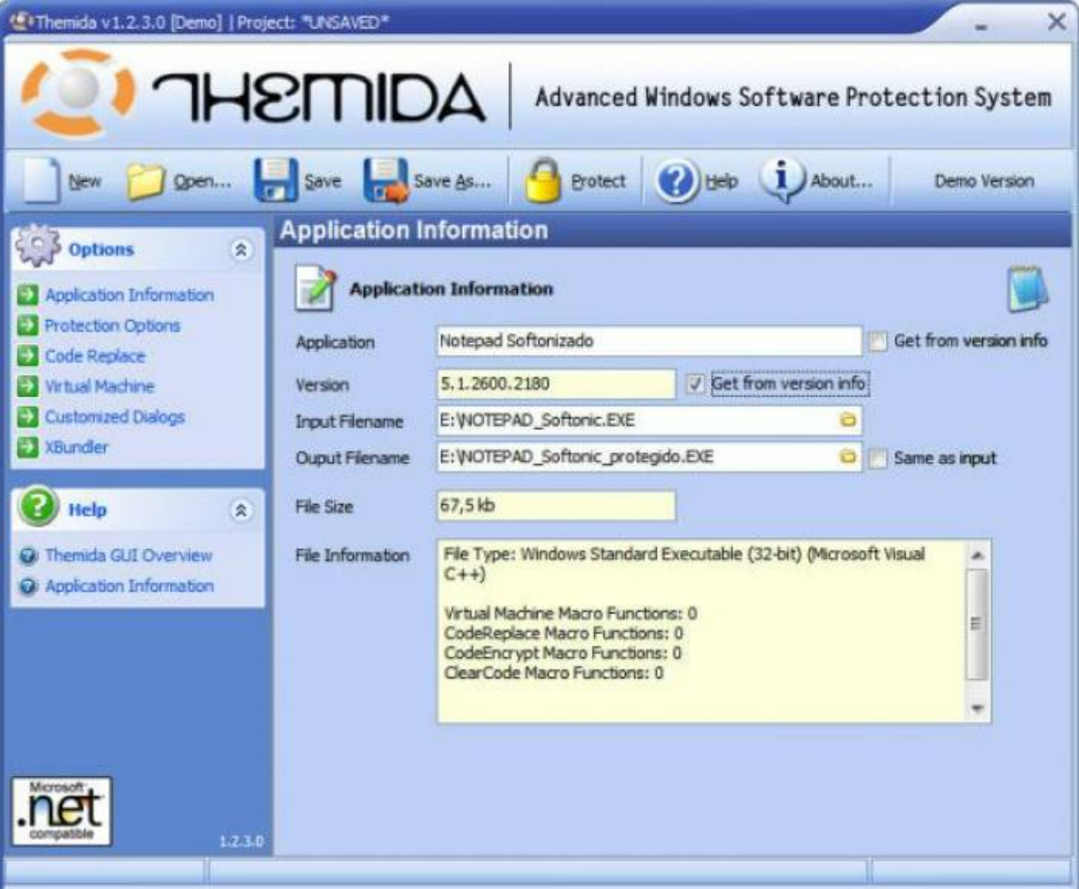1079x889 pixels.
Task: Enable Get from version info for Application
Action: pyautogui.click(x=877, y=341)
